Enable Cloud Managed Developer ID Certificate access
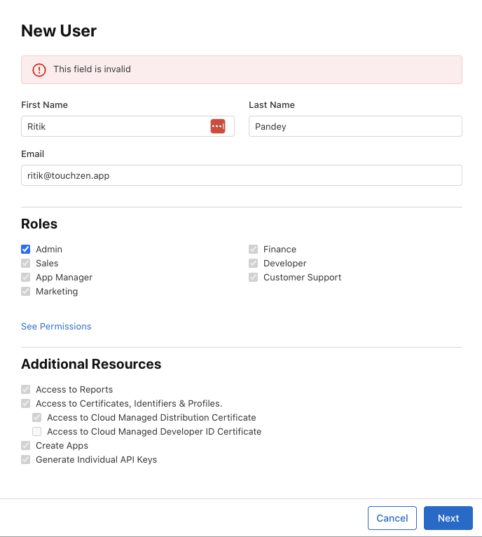This screenshot has height=537, width=482. click(37, 432)
